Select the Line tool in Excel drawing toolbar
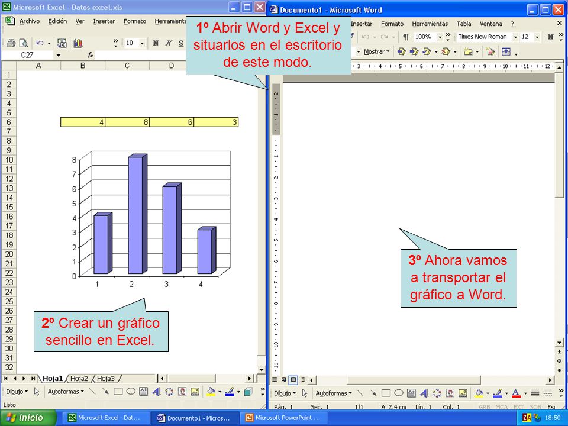568x426 pixels. tap(93, 392)
